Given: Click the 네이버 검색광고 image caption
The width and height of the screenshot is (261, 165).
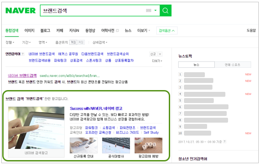Looking at the screenshot, I should (36, 153).
